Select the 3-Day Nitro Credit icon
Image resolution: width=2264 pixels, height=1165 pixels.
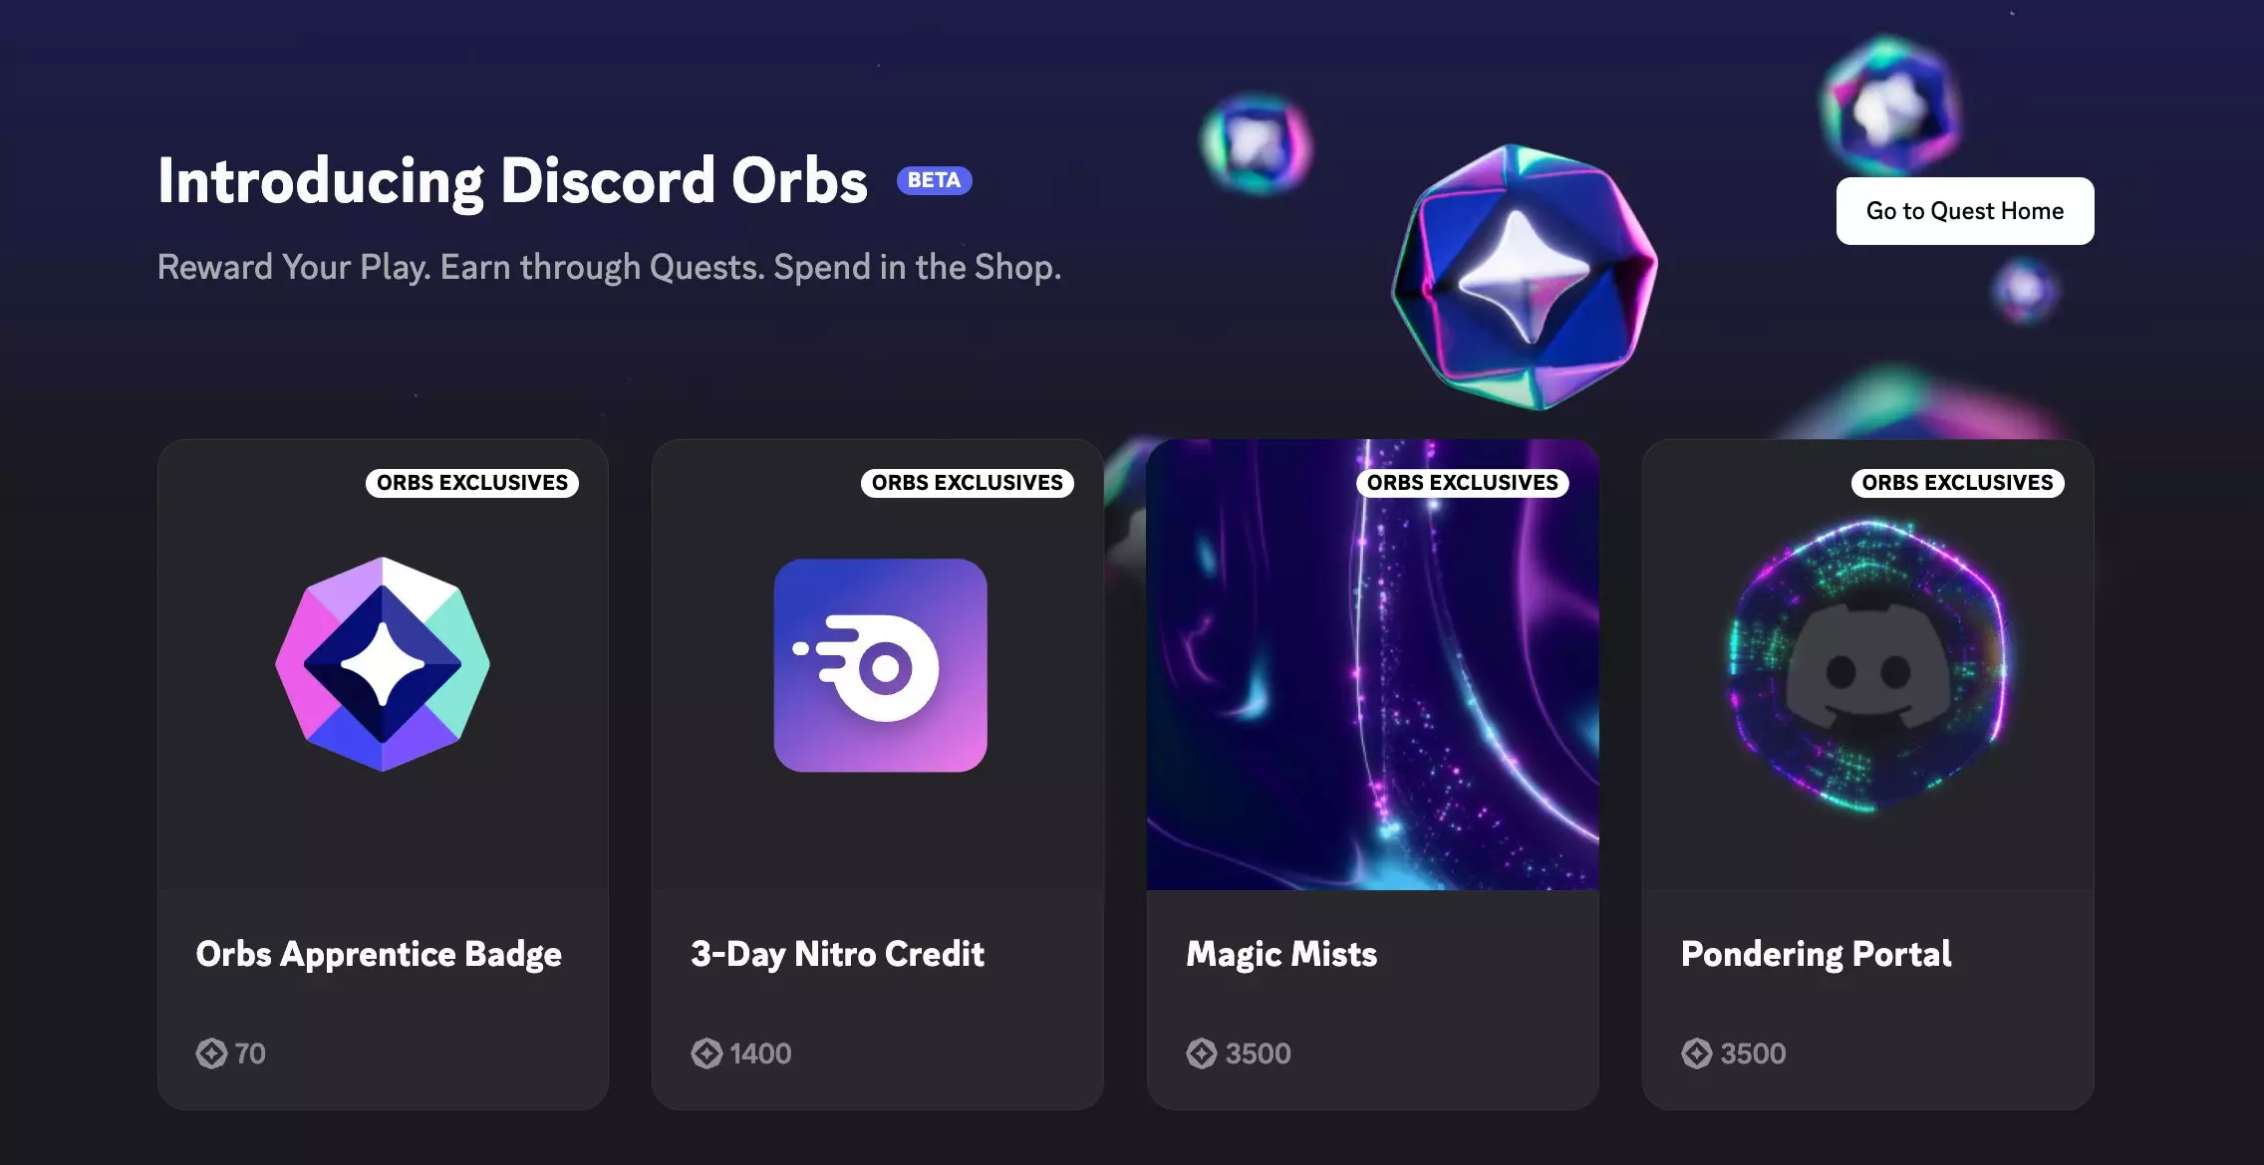(x=881, y=665)
